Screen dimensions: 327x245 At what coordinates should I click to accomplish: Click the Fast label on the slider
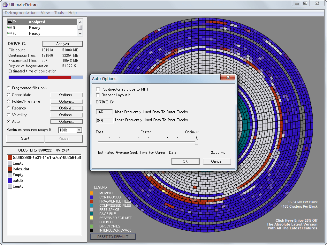[x=99, y=132]
